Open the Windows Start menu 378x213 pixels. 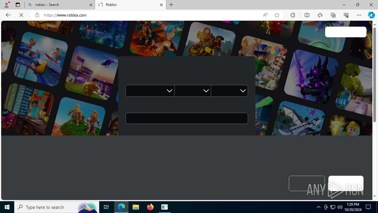(7, 207)
